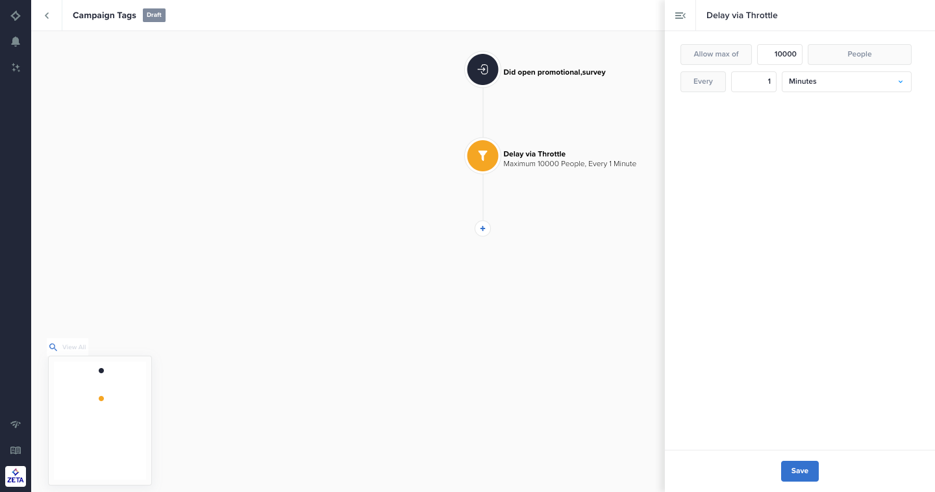Click the Zeta diamond icon atop sidebar
Screen dimensions: 935x492
tap(16, 16)
